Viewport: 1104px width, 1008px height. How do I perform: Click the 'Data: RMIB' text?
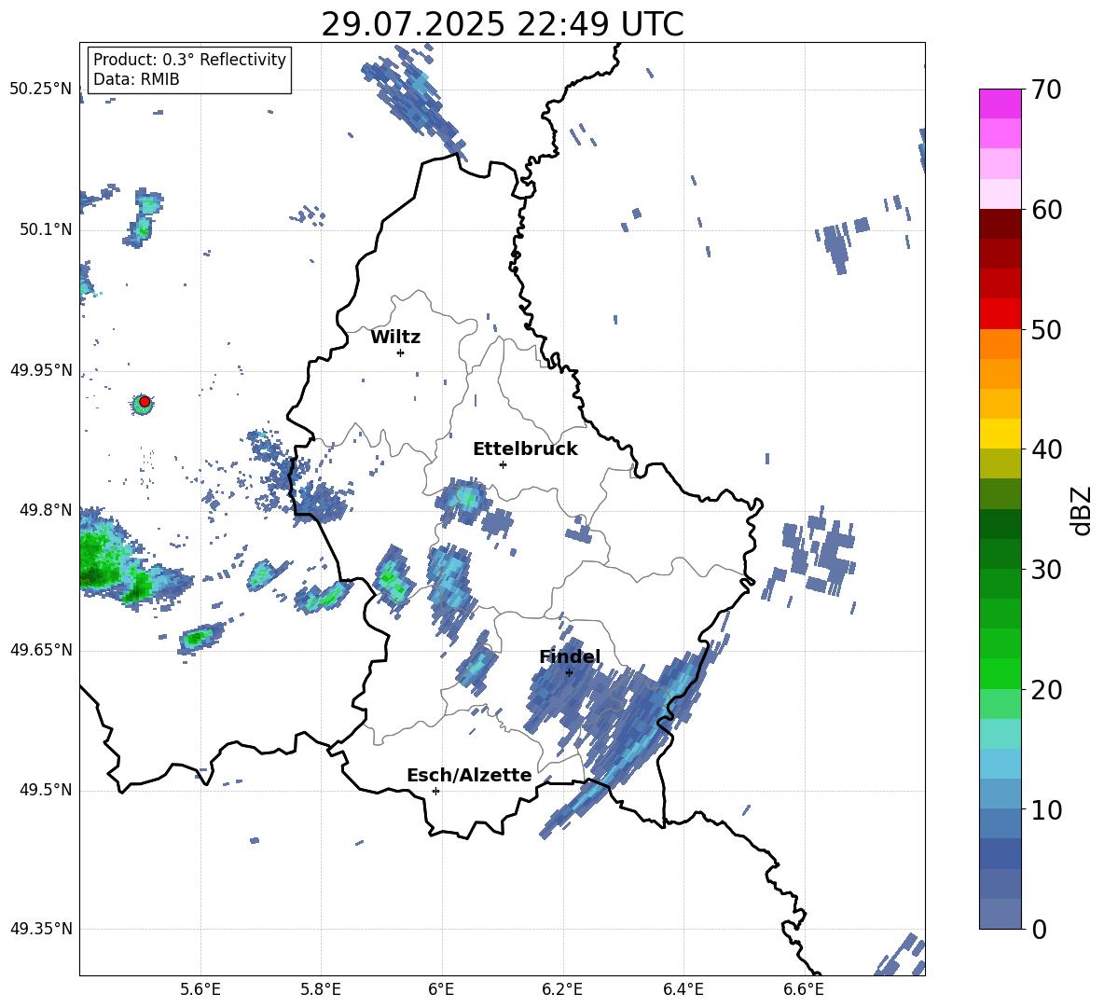pos(136,79)
